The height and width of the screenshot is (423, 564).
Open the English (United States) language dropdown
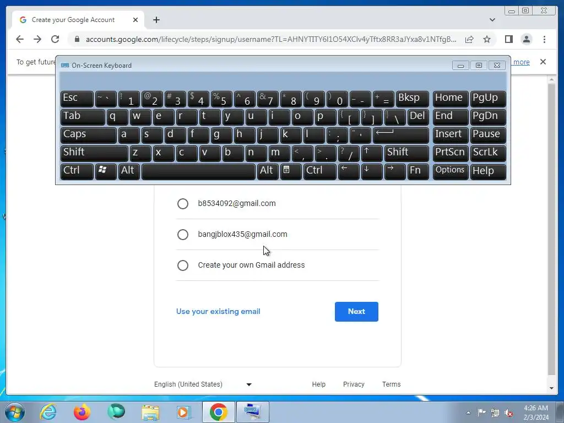[x=203, y=384]
